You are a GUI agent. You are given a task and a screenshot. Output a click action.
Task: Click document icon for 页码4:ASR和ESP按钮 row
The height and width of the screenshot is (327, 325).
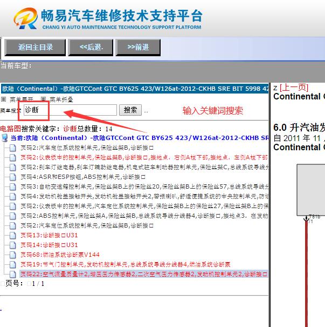[12, 177]
